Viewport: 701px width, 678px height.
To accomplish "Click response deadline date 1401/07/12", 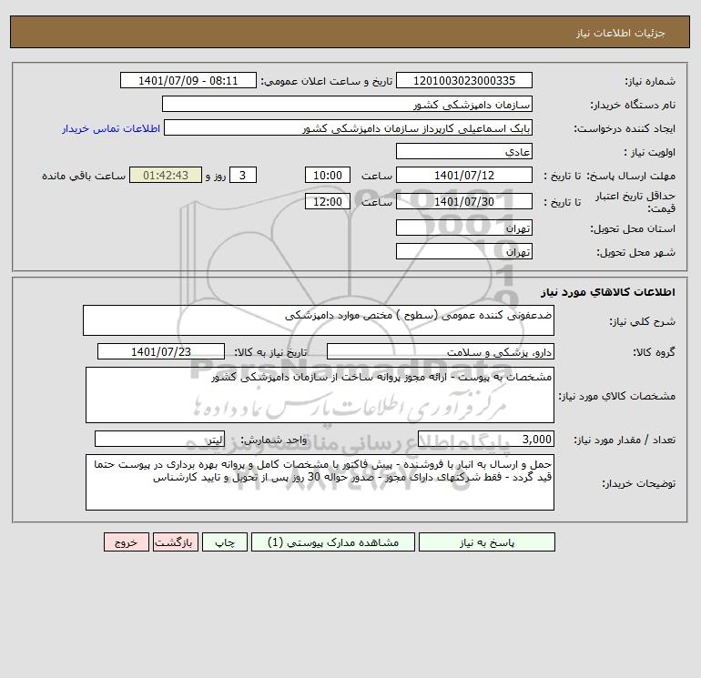I will [x=464, y=176].
